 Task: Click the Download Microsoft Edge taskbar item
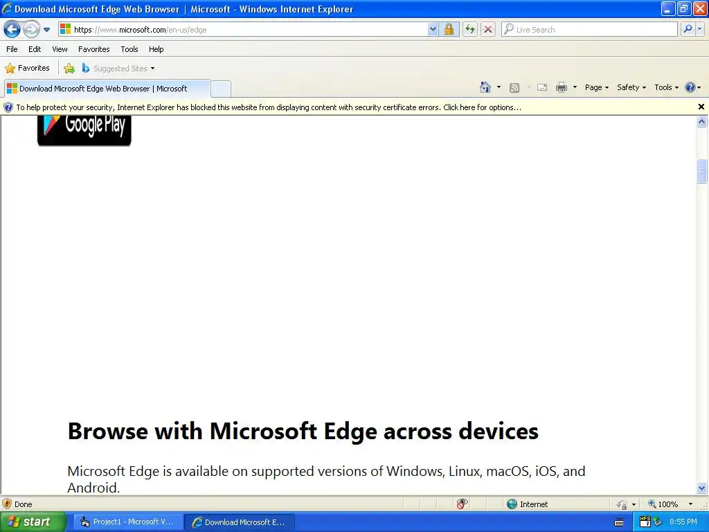point(240,522)
